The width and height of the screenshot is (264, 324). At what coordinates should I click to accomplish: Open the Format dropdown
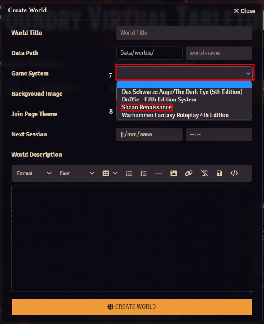(34, 173)
